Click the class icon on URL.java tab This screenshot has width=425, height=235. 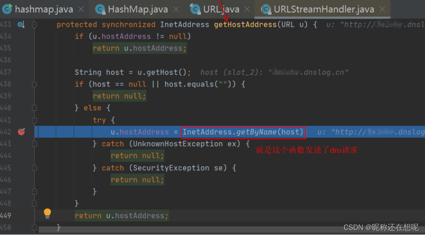point(195,9)
